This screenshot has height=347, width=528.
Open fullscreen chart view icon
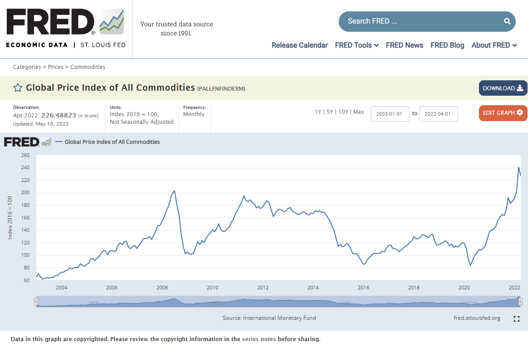pos(517,319)
